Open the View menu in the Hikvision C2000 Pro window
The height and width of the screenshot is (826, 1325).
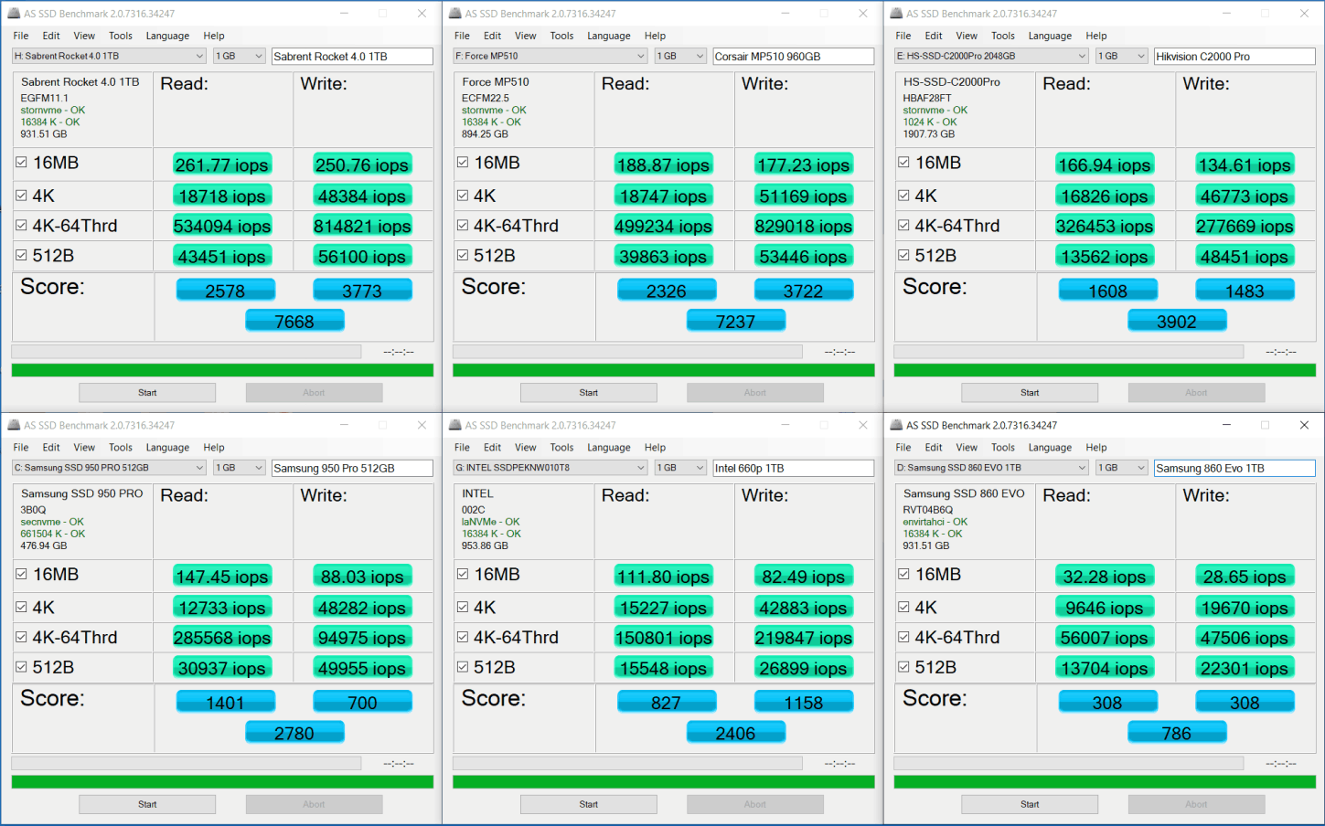click(967, 36)
